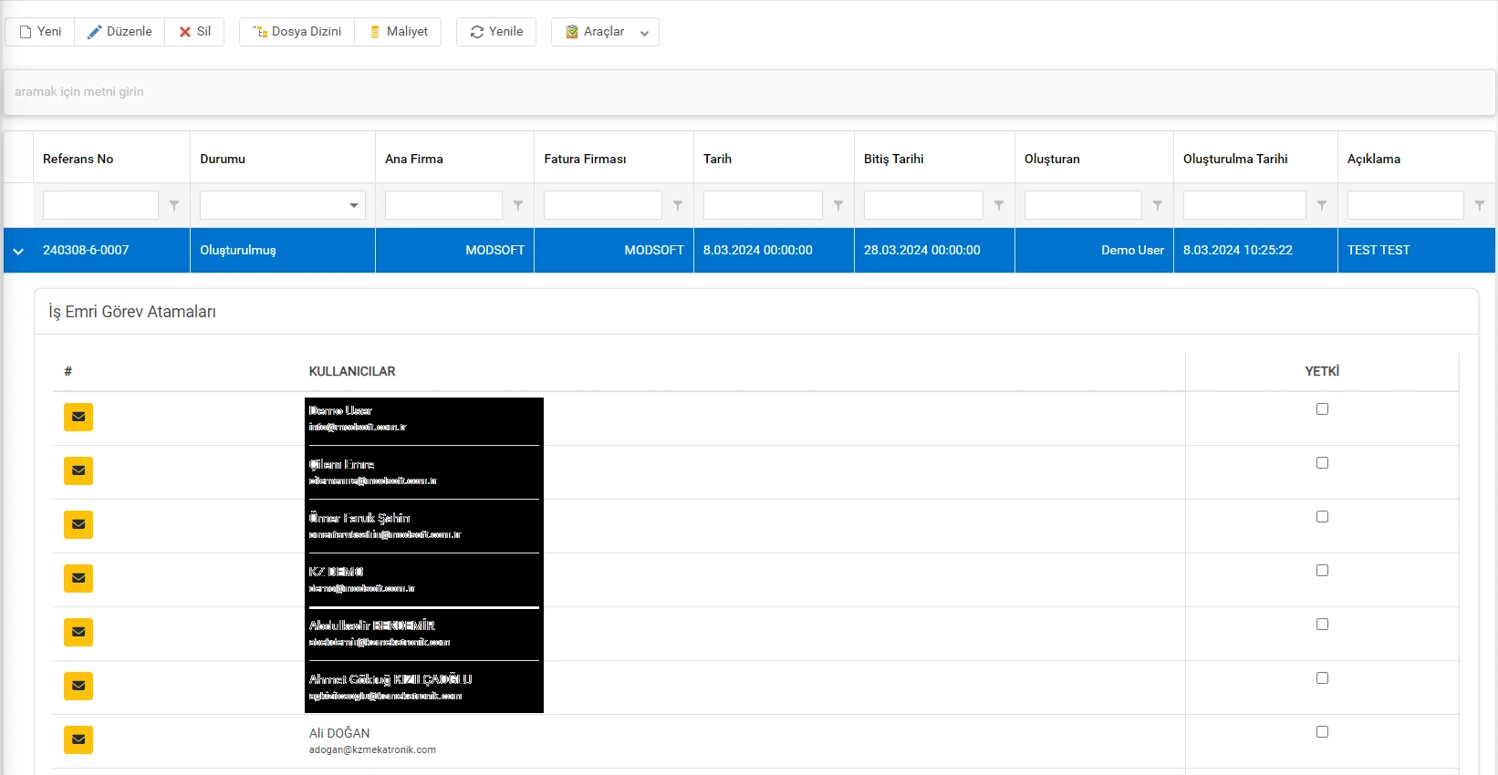1498x775 pixels.
Task: Click the Referans No filter input
Action: click(100, 205)
